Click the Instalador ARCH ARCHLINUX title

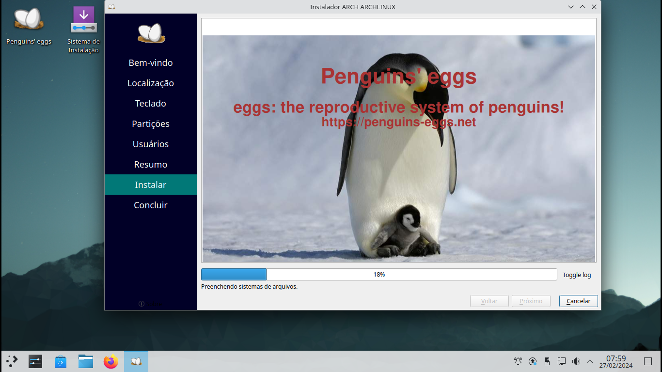click(x=353, y=7)
